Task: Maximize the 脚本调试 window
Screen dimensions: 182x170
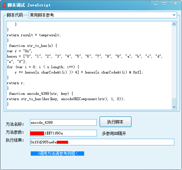Action: [x=164, y=4]
